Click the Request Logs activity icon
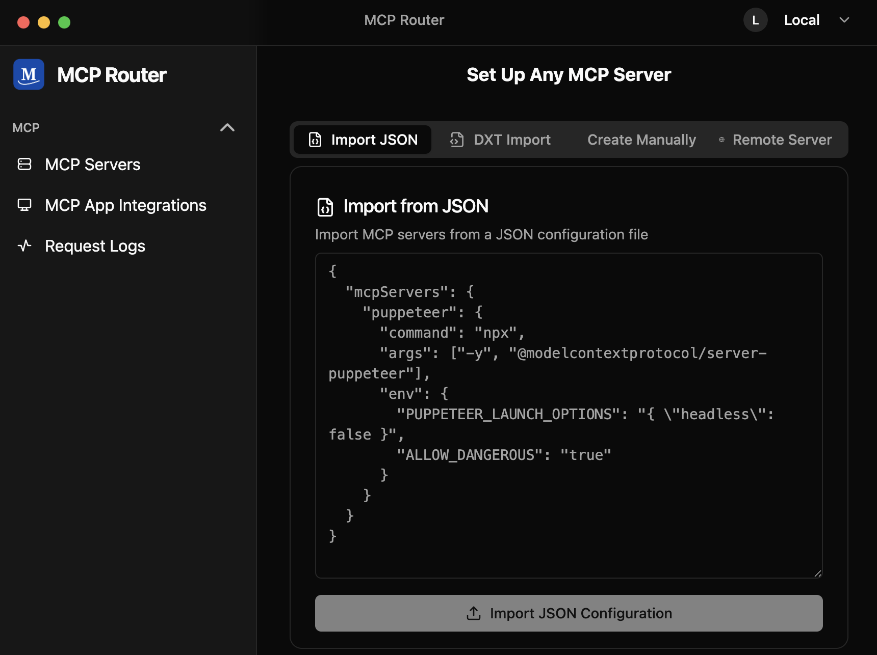The image size is (877, 655). point(24,245)
